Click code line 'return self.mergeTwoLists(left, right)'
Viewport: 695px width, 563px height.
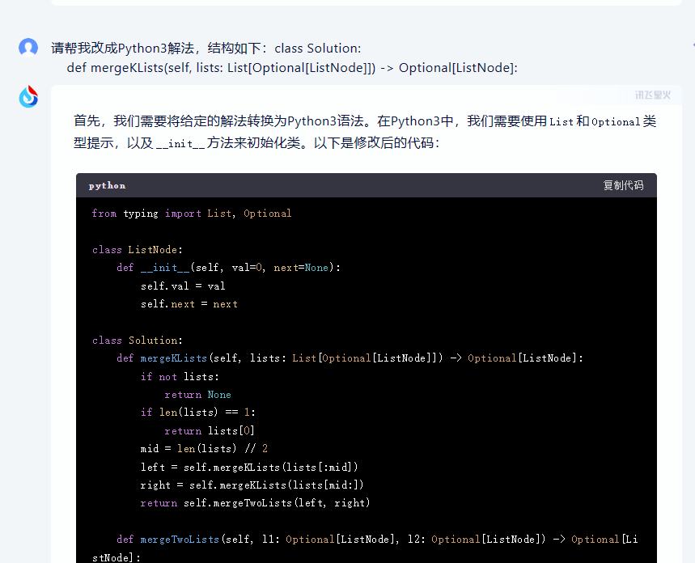(256, 502)
